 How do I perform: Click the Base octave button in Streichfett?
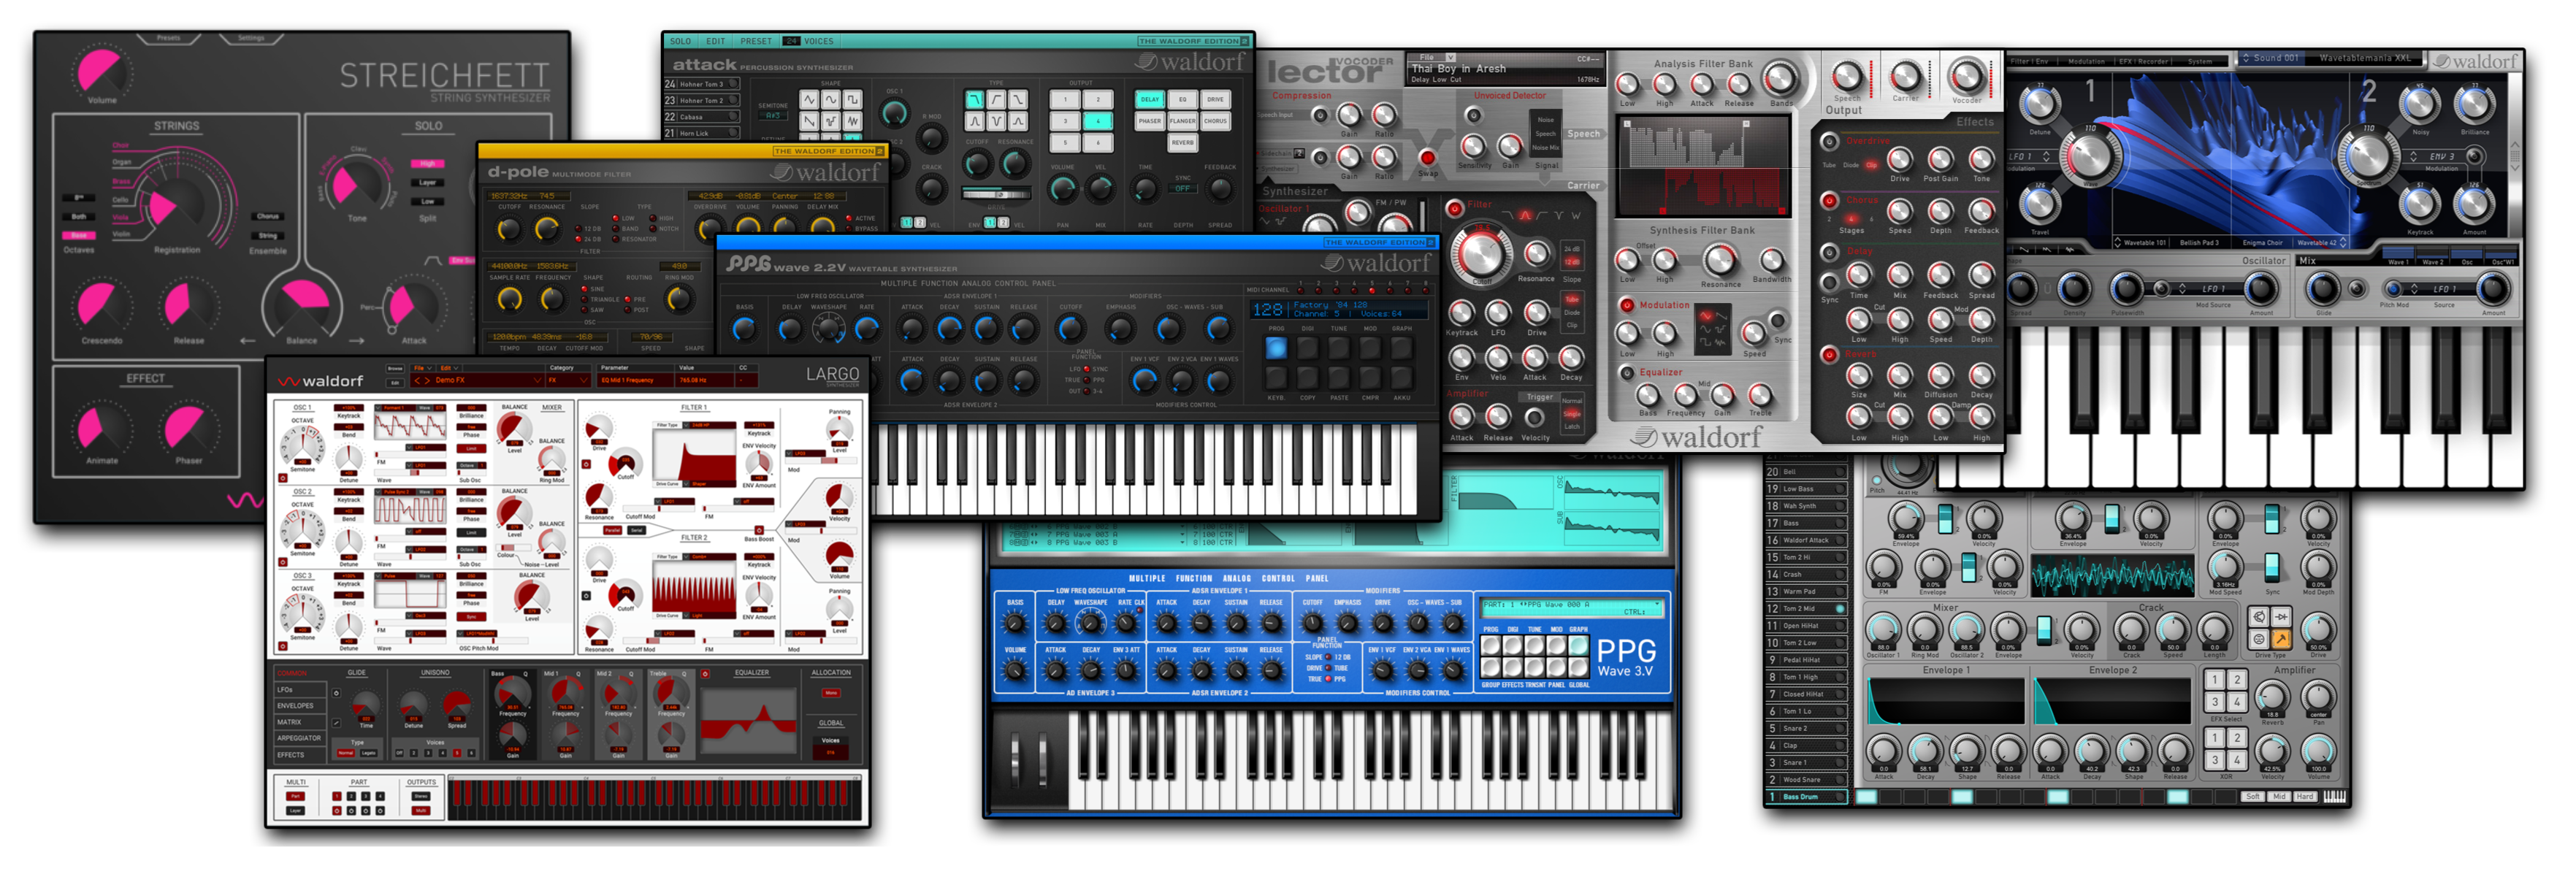pyautogui.click(x=78, y=236)
